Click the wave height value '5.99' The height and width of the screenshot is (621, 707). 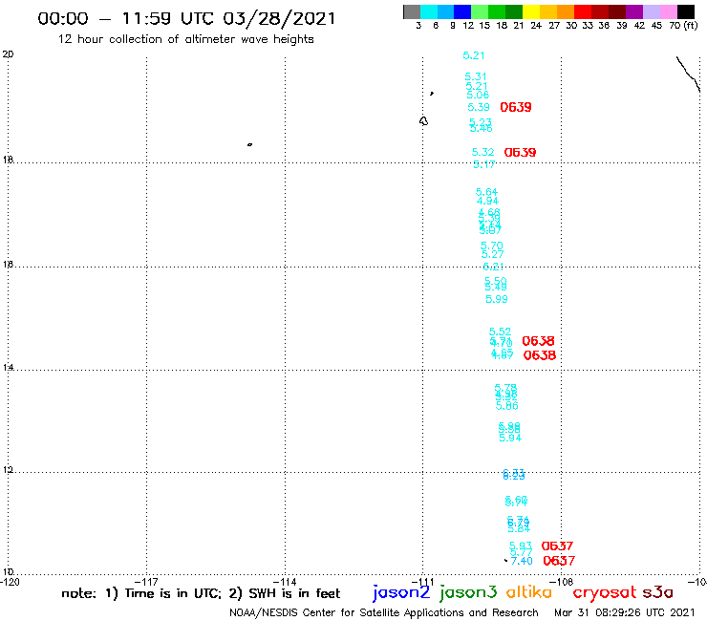tap(497, 299)
